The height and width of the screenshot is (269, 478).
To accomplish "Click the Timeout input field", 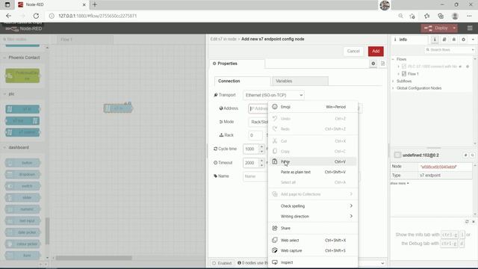I will coord(251,163).
